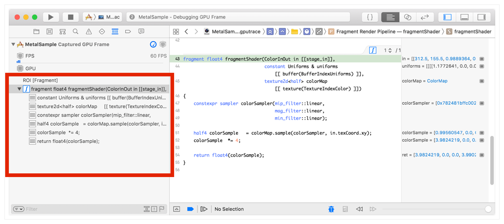Click the double-chevron command buffer breadcrumb icon
This screenshot has height=224, width=504.
click(x=270, y=31)
